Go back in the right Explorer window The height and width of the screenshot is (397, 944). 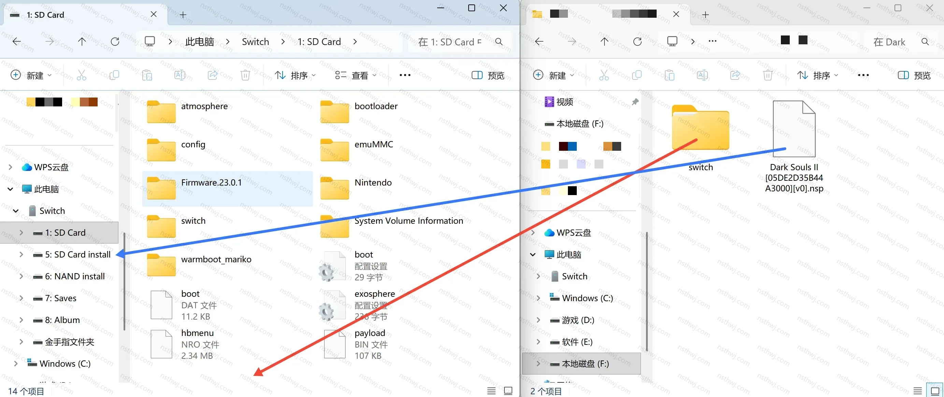539,41
